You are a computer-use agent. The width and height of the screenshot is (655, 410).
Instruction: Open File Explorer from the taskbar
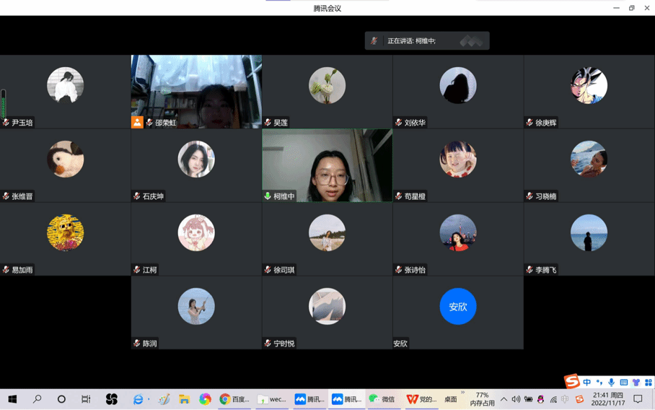pyautogui.click(x=185, y=399)
